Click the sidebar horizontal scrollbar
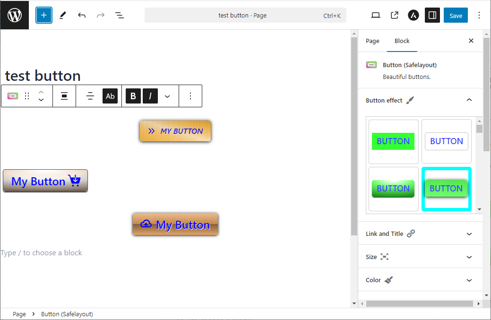 420,304
